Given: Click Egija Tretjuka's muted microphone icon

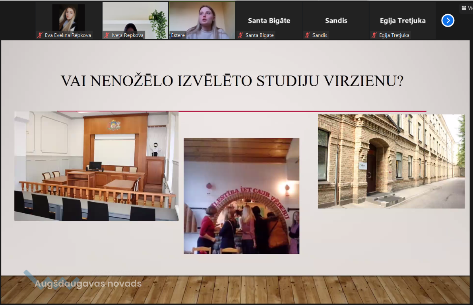Looking at the screenshot, I should [x=374, y=35].
